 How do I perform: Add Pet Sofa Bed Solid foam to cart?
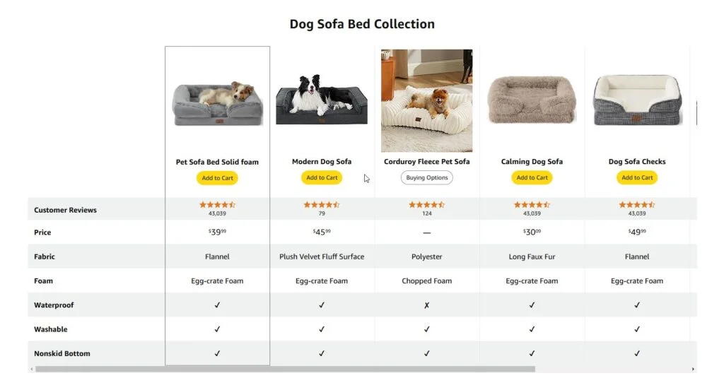[x=217, y=178]
